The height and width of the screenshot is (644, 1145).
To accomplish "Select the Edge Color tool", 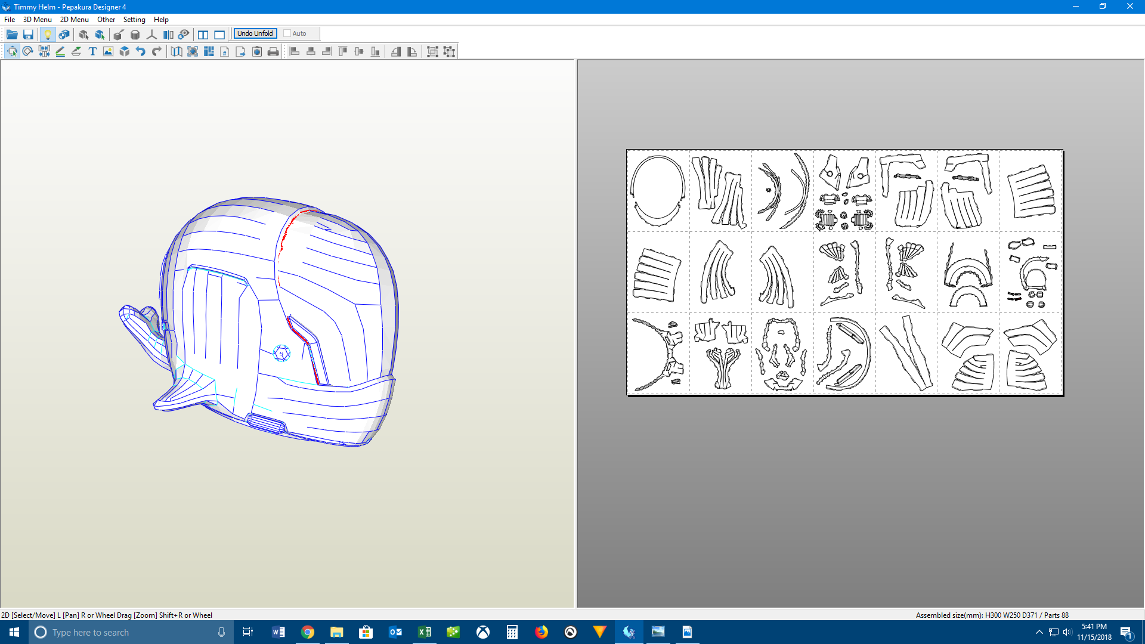I will click(x=76, y=51).
